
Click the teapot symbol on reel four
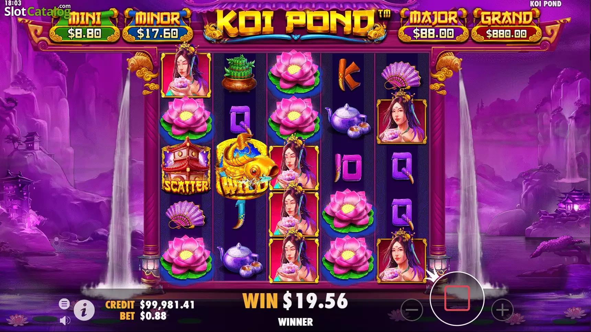tap(348, 120)
